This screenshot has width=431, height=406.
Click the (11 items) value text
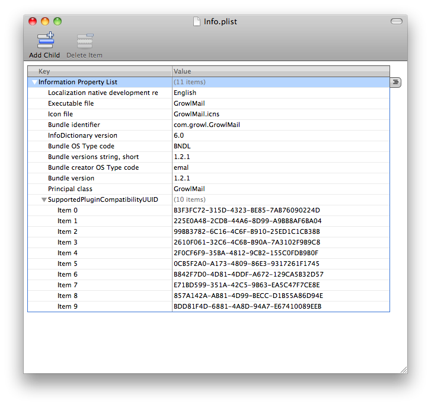tap(189, 82)
